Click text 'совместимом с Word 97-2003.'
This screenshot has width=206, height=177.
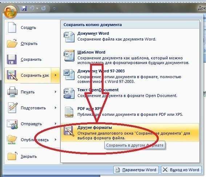[106, 81]
